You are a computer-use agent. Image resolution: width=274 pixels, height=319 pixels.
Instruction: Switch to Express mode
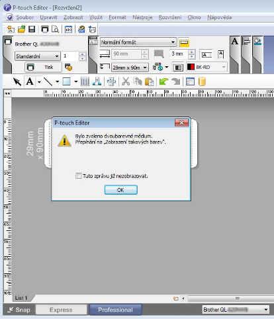[61, 310]
